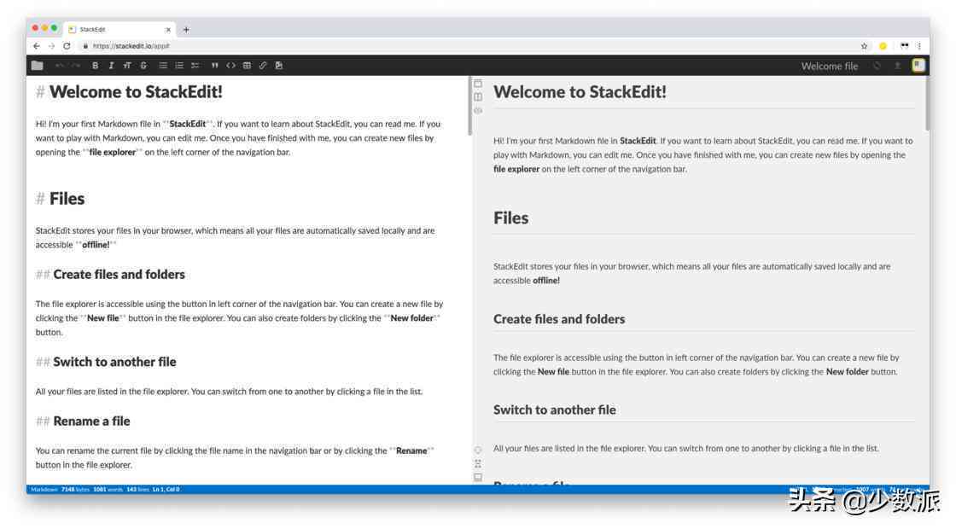Insert a check list
This screenshot has width=956, height=529.
[195, 65]
